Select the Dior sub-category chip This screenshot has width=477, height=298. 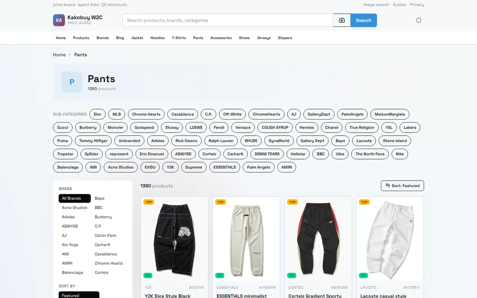(98, 114)
